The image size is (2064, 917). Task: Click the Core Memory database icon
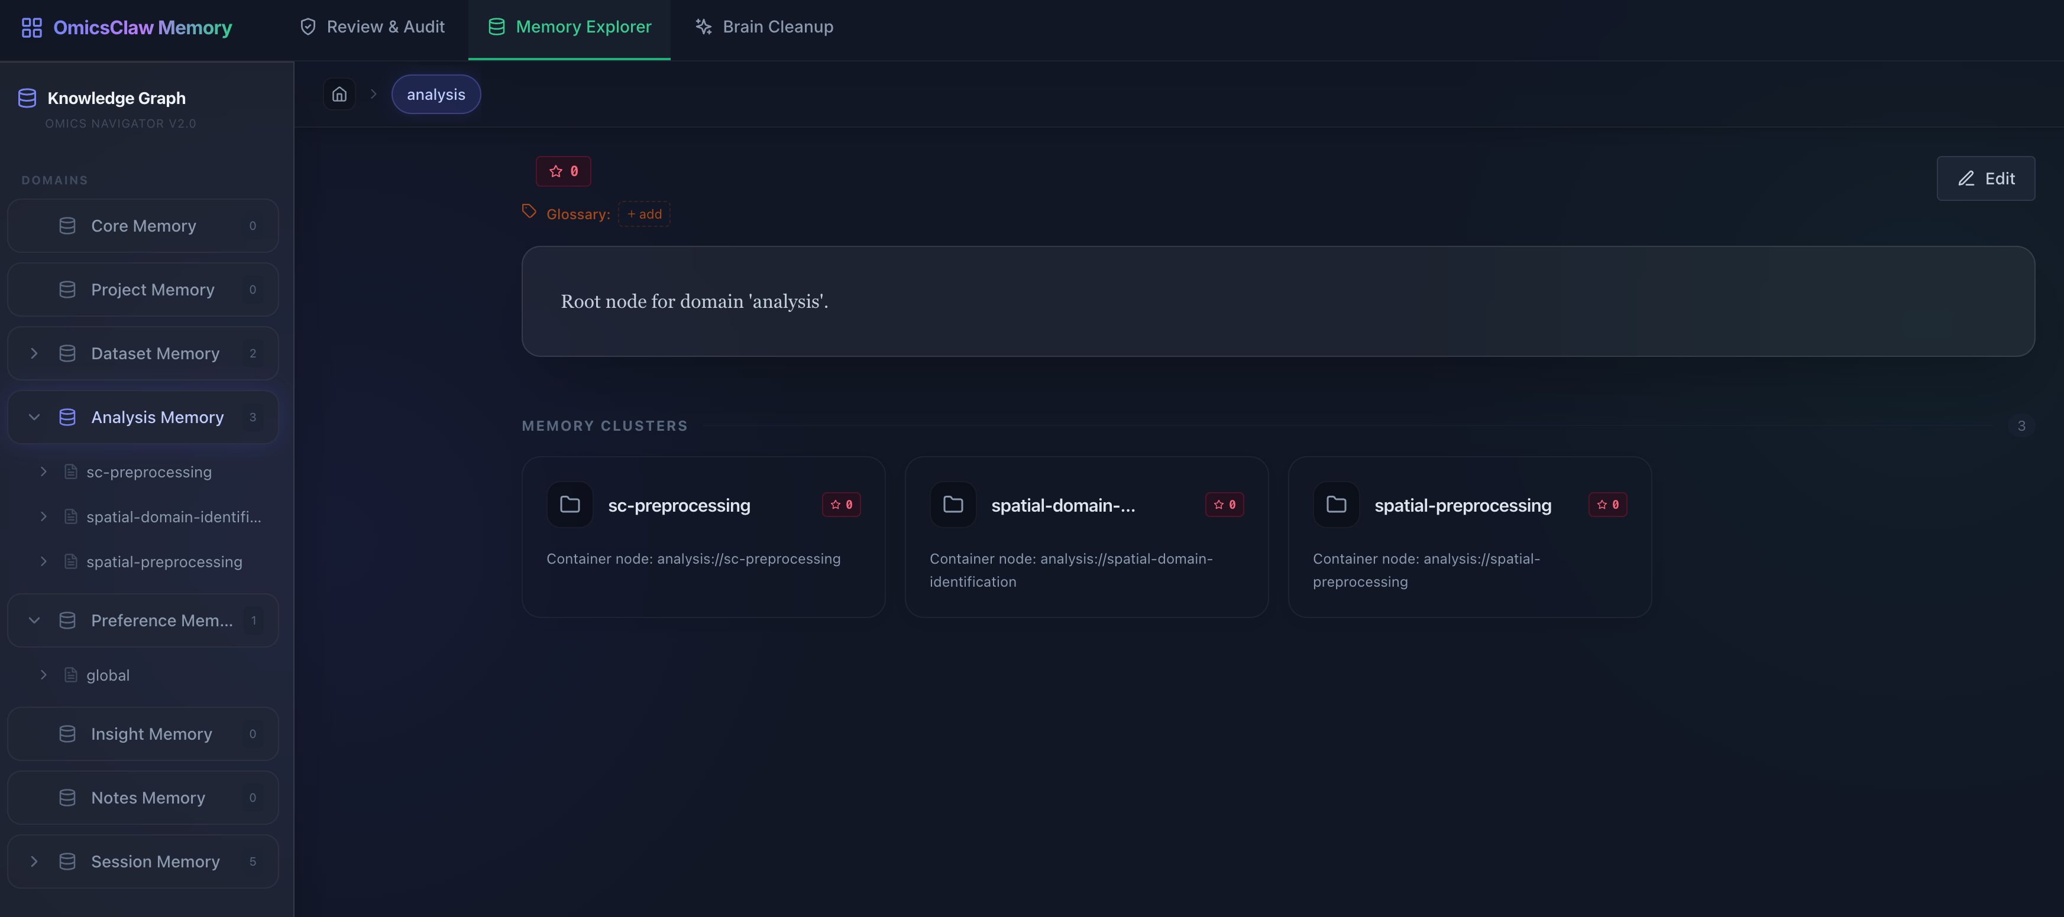point(67,226)
